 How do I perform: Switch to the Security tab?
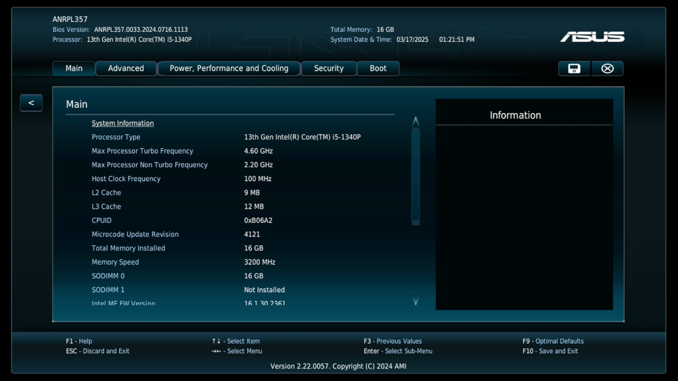point(329,68)
